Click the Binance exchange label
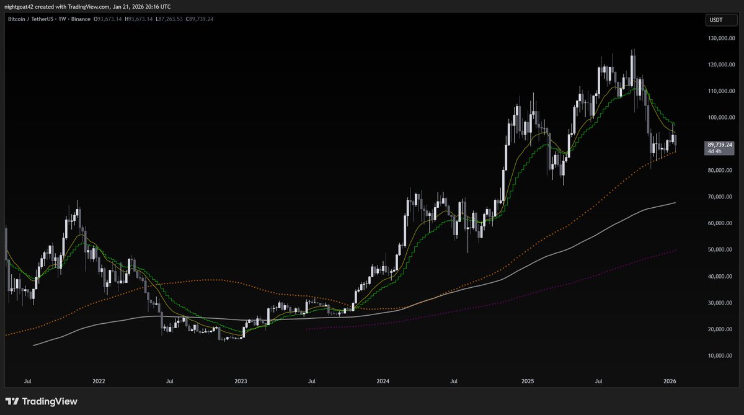Screen dimensions: 744x415 (81, 19)
